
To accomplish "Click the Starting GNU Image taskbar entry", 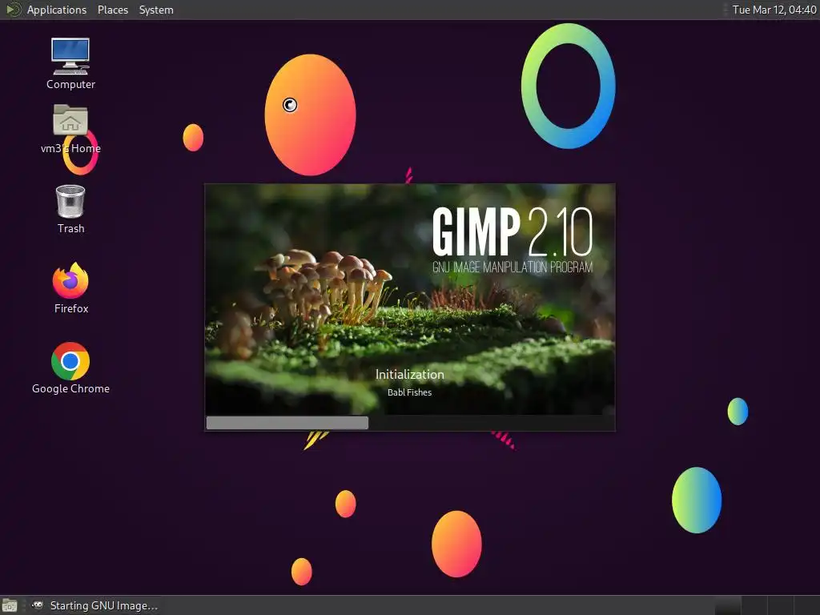I will 94,605.
